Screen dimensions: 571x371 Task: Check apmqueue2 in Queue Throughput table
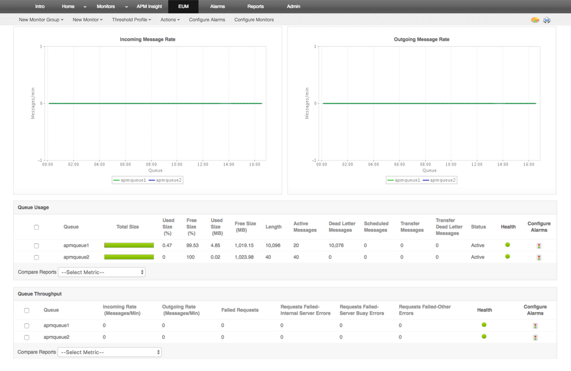point(27,338)
